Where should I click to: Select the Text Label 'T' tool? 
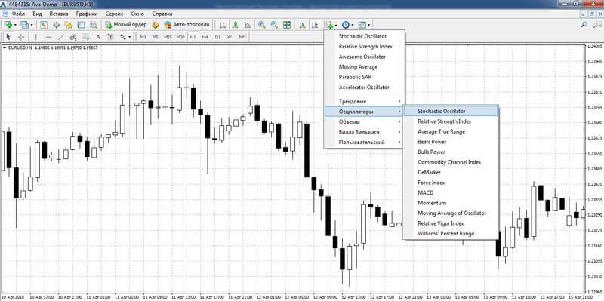(x=110, y=37)
